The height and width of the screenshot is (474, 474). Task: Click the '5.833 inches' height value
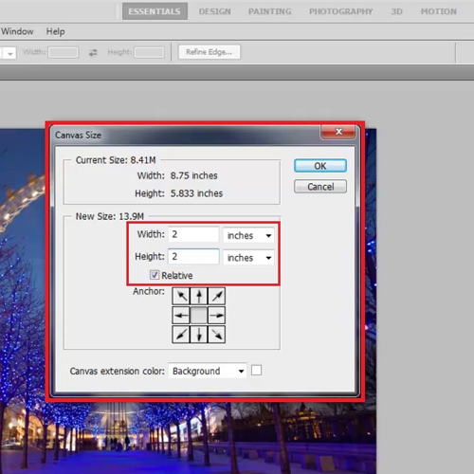click(196, 193)
